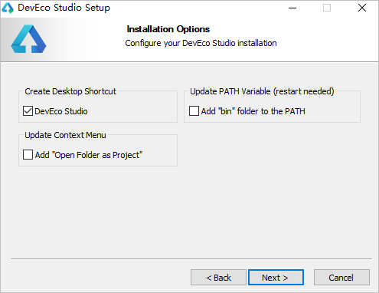Click the DevEco Studio title bar icon
The image size is (379, 293).
(8, 8)
